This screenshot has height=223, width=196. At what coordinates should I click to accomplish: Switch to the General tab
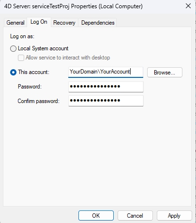click(15, 23)
